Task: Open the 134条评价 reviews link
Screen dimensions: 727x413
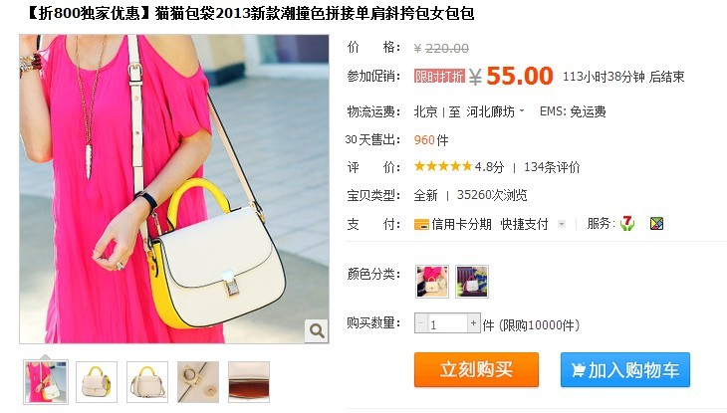Action: pos(552,167)
